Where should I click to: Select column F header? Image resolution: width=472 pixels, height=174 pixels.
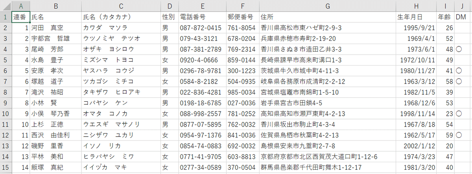(242, 6)
